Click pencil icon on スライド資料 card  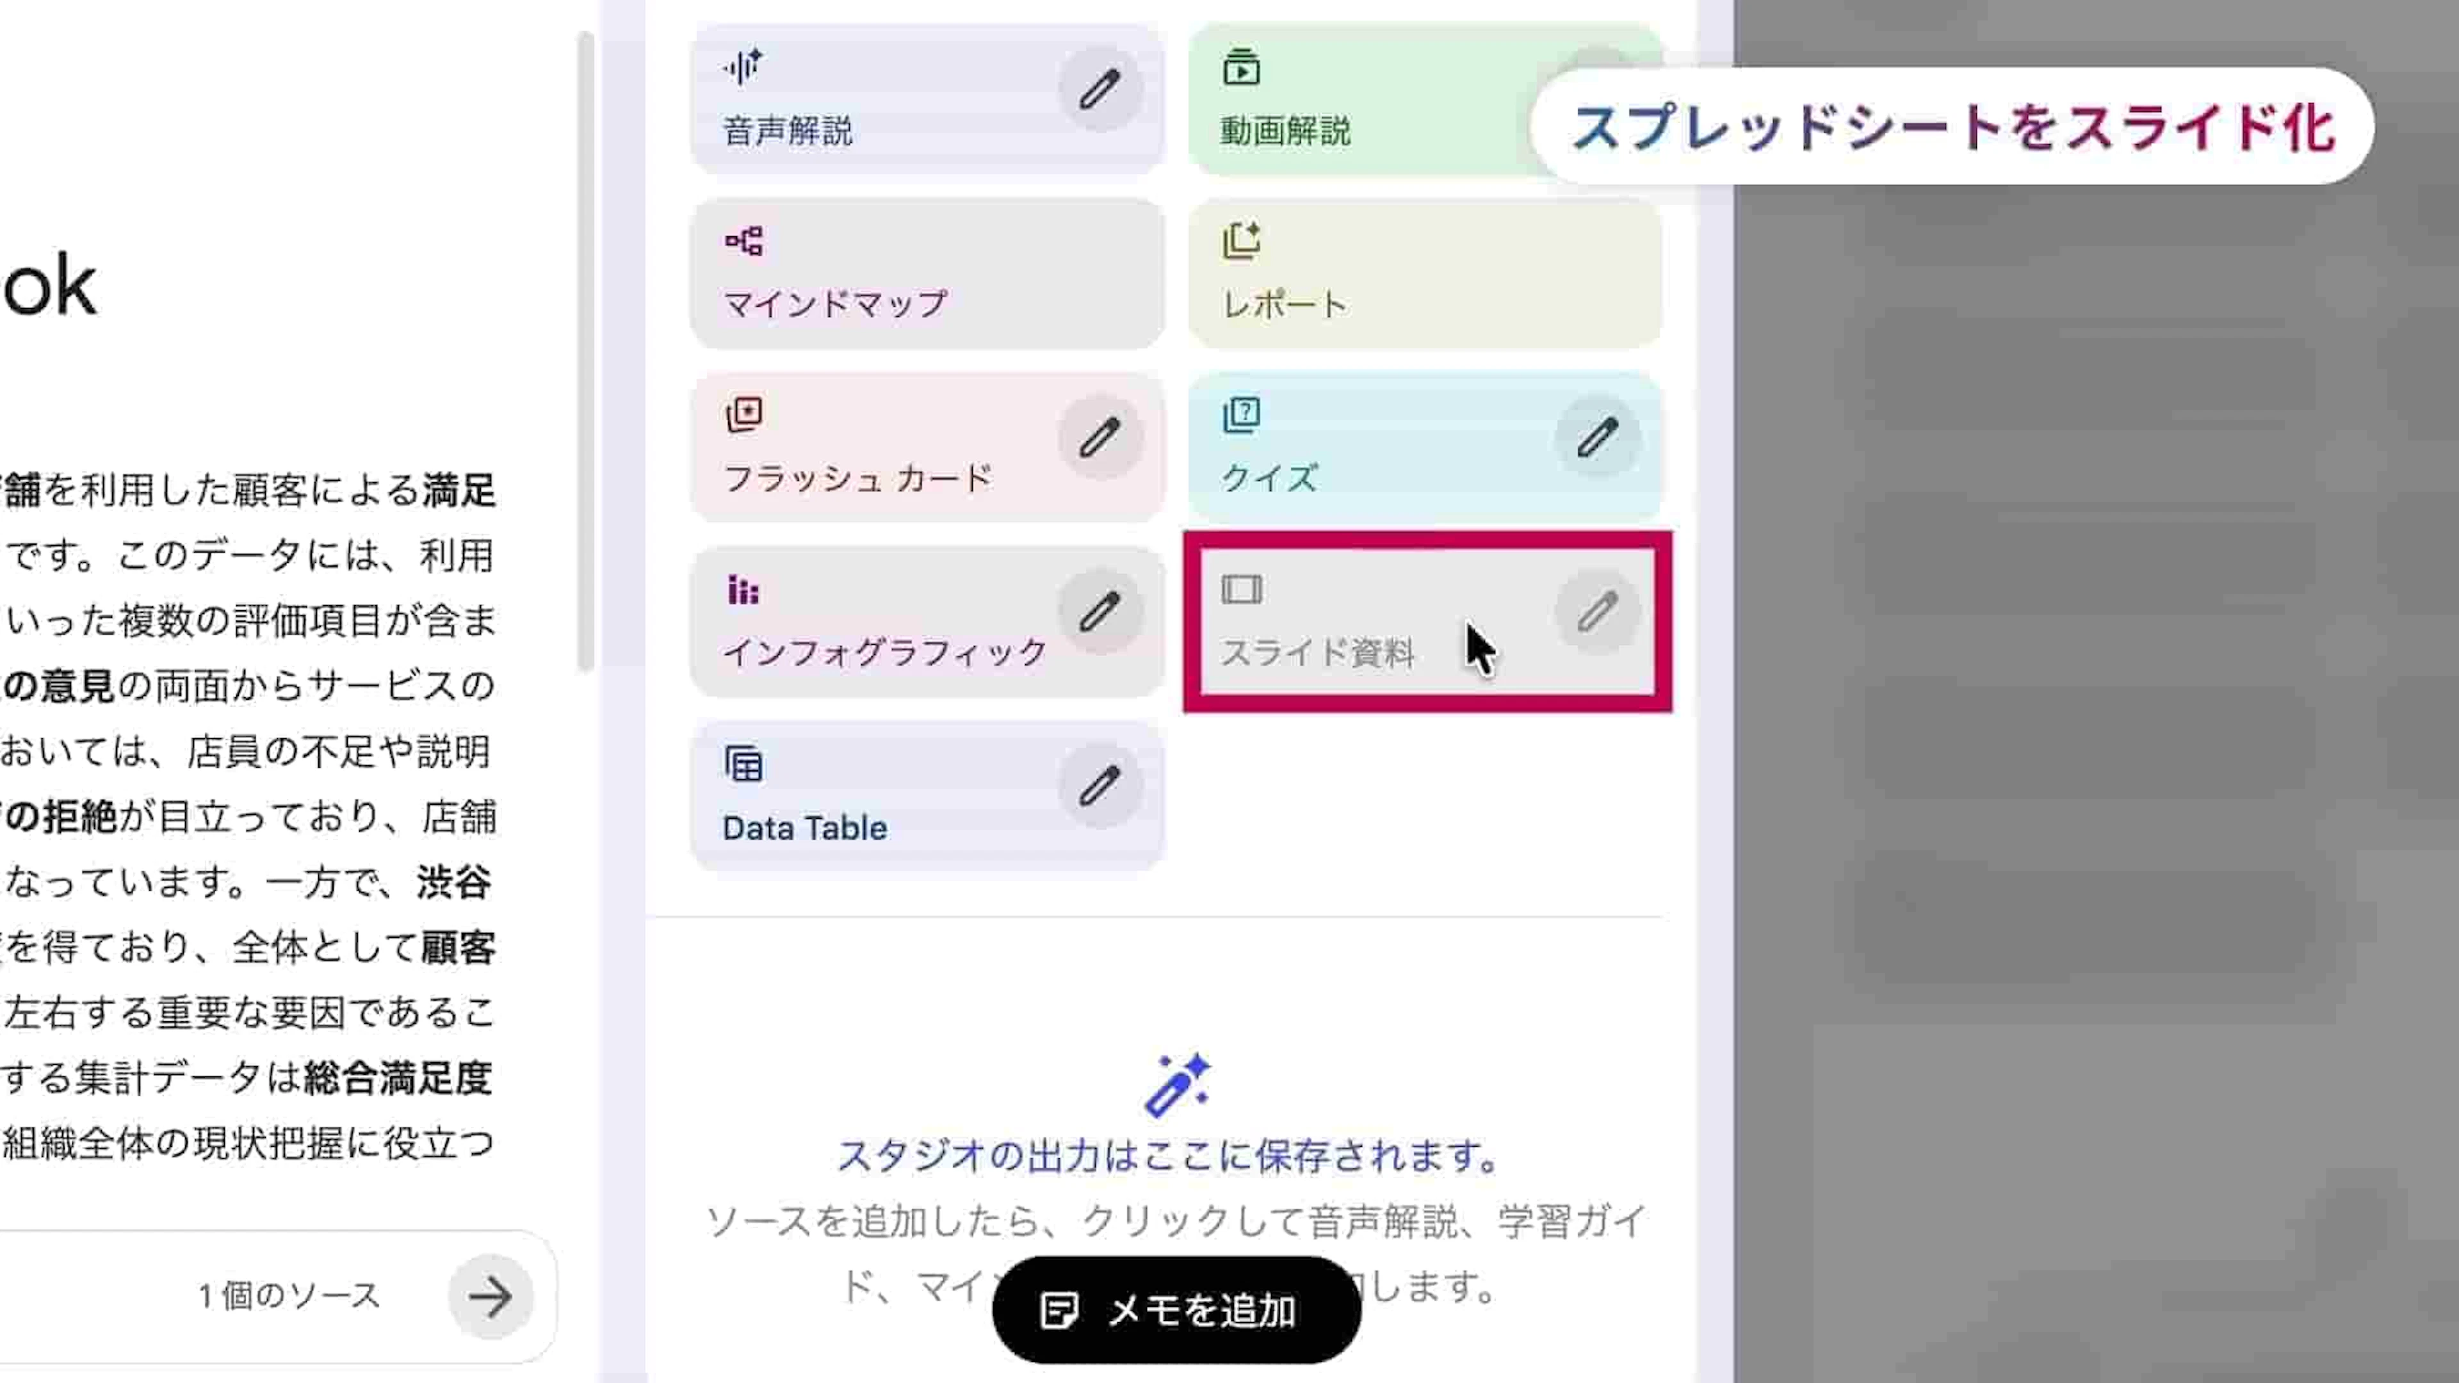tap(1597, 612)
